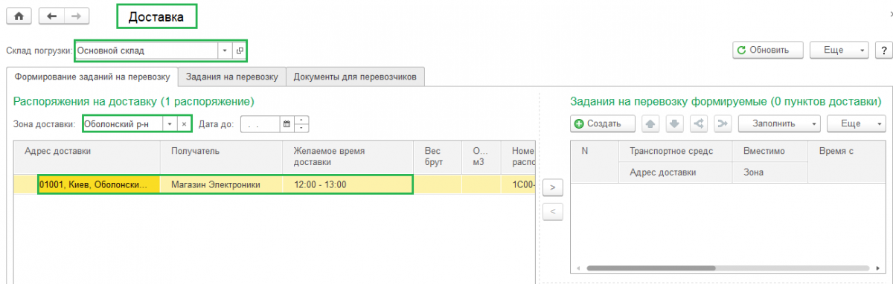Open the Заполнить dropdown menu
The width and height of the screenshot is (893, 284).
coord(780,123)
